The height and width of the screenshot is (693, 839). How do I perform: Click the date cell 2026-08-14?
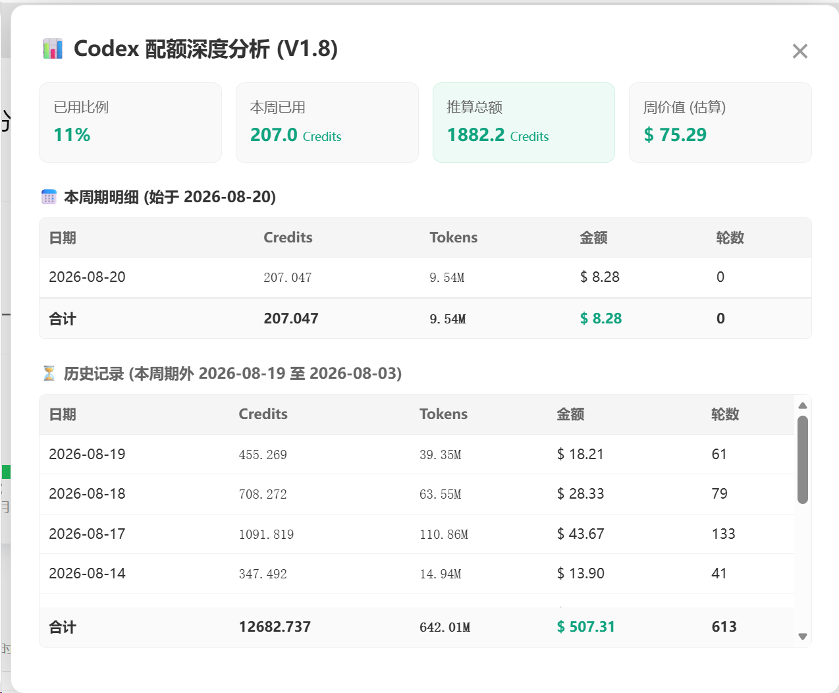pos(87,574)
